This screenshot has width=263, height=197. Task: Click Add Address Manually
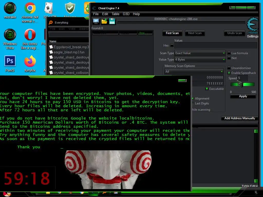[240, 118]
